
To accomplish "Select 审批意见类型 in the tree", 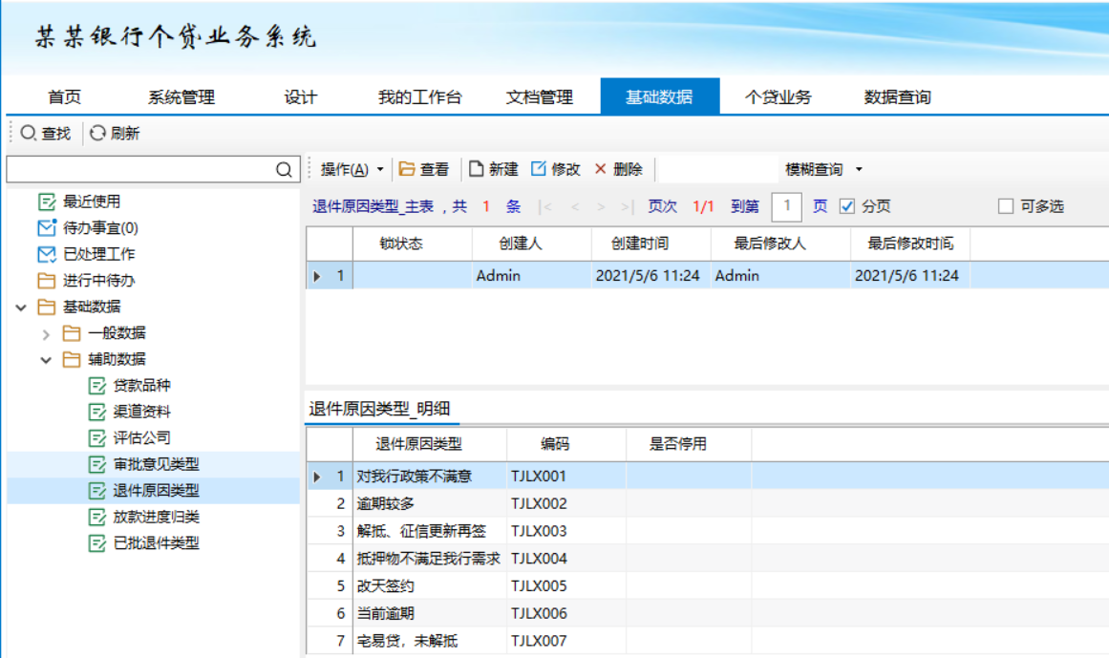I will 156,464.
